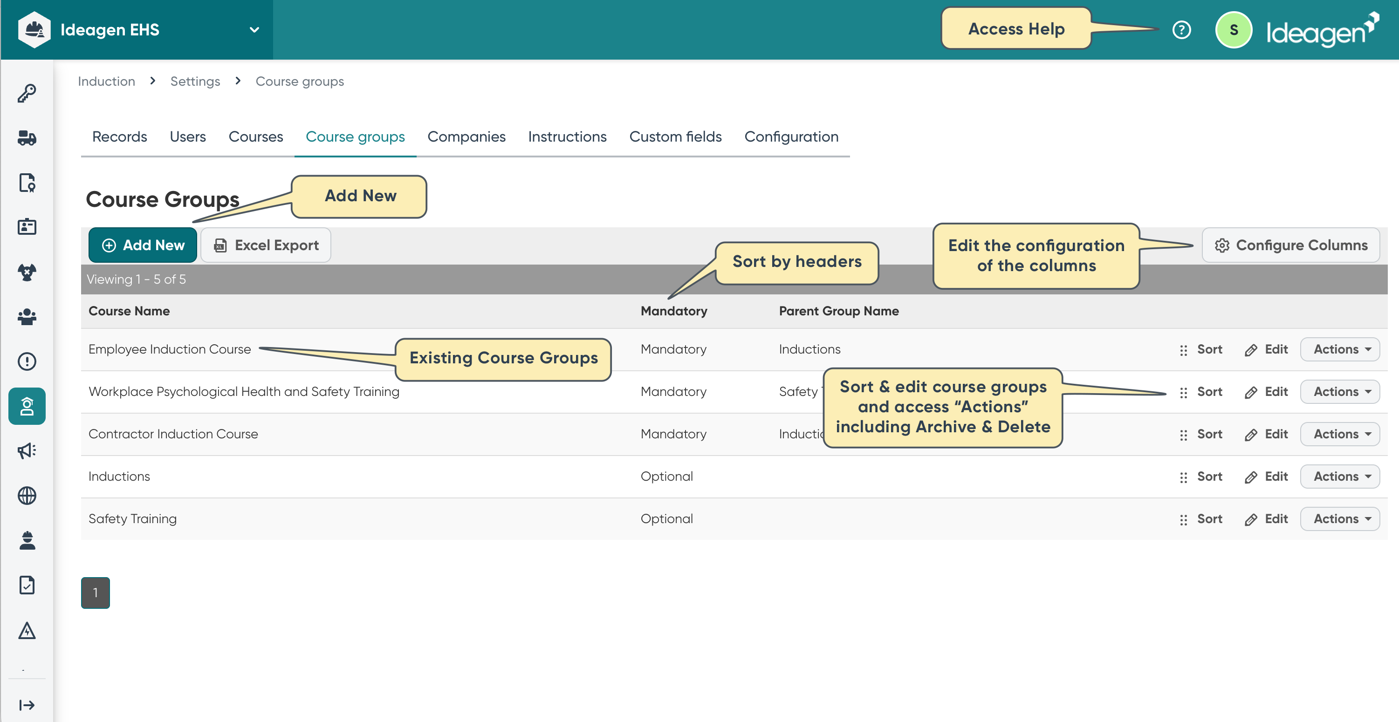Screen dimensions: 1399x722
Task: Open the truck icon module in sidebar
Action: [27, 138]
